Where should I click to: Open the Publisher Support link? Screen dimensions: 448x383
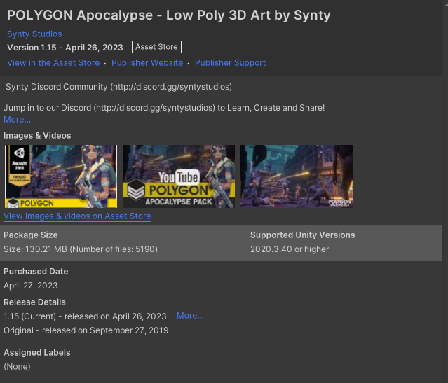[x=230, y=63]
